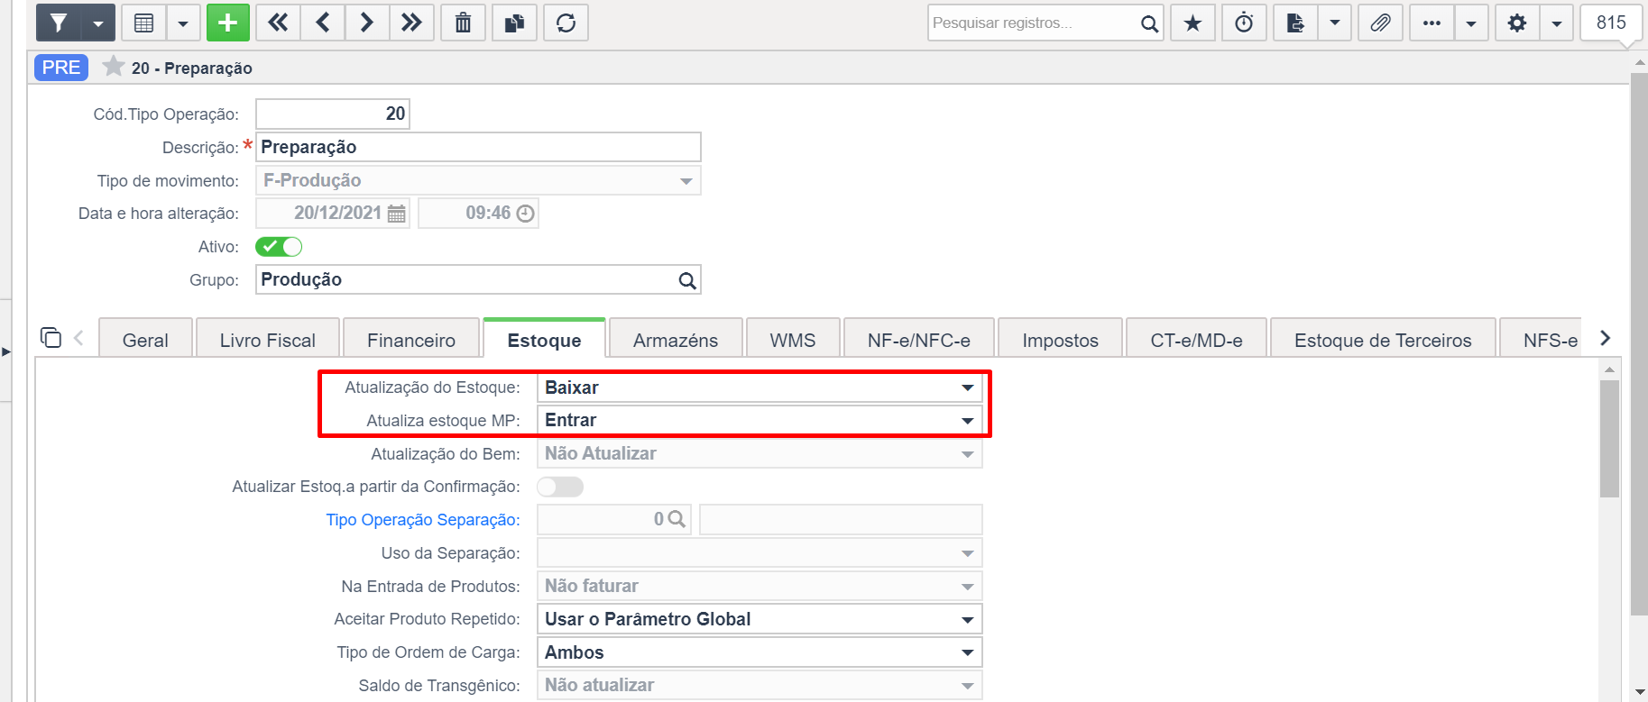The image size is (1648, 702).
Task: Open favorites star in toolbar
Action: click(1192, 23)
